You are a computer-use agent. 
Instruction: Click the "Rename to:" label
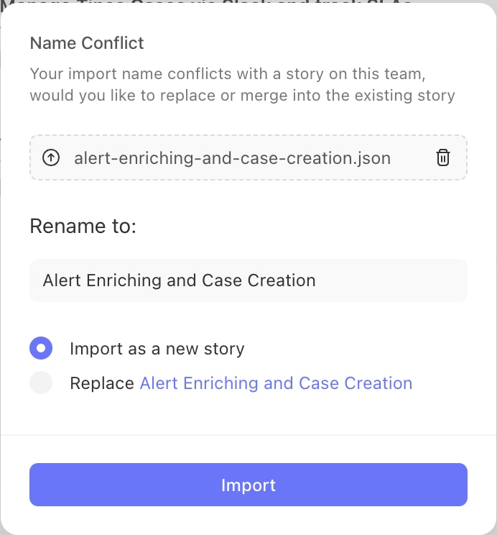pos(83,227)
